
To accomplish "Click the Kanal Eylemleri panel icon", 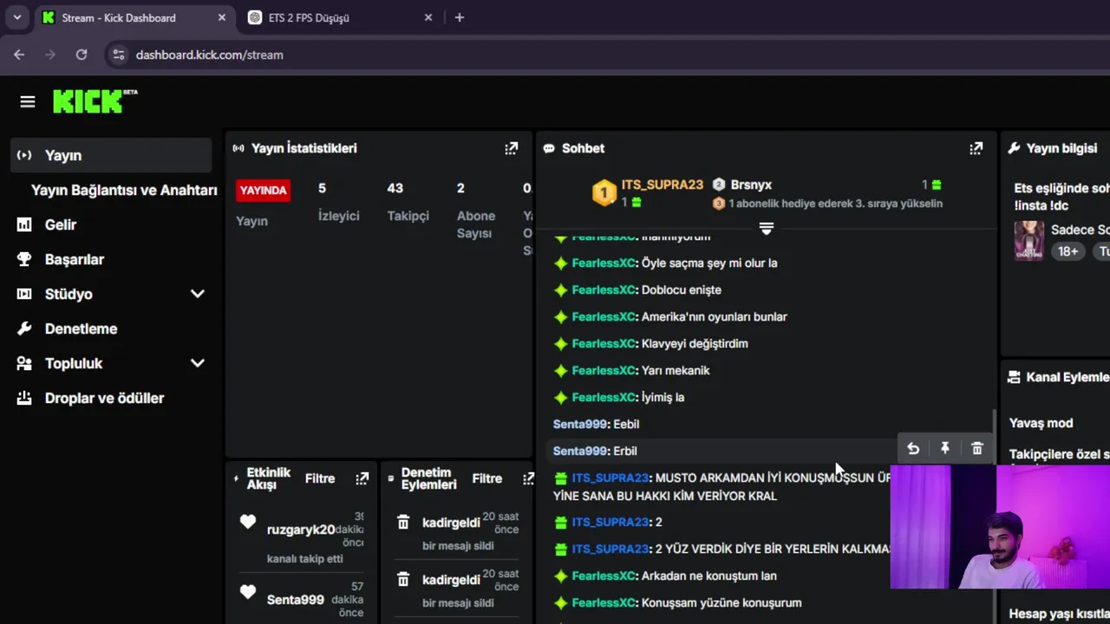I will coord(1014,377).
